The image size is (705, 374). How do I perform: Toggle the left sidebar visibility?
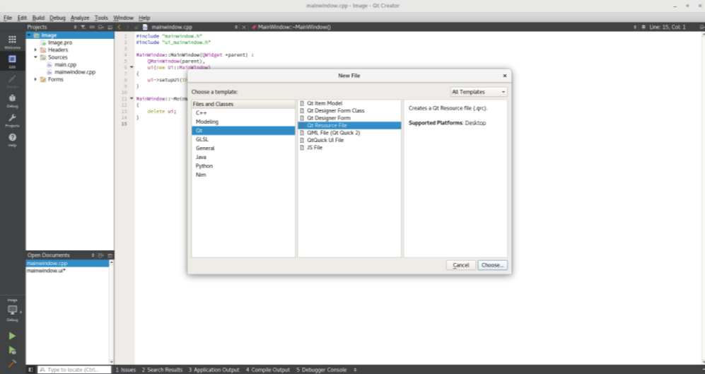[30, 370]
